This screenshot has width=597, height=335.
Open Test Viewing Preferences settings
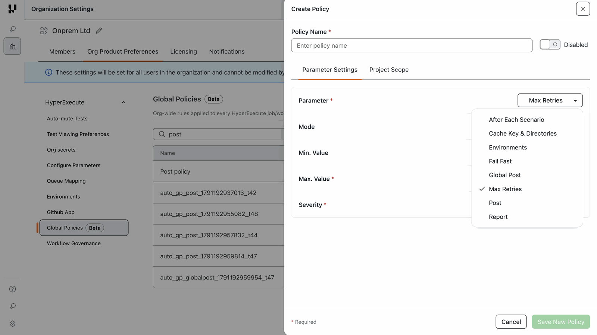click(78, 134)
